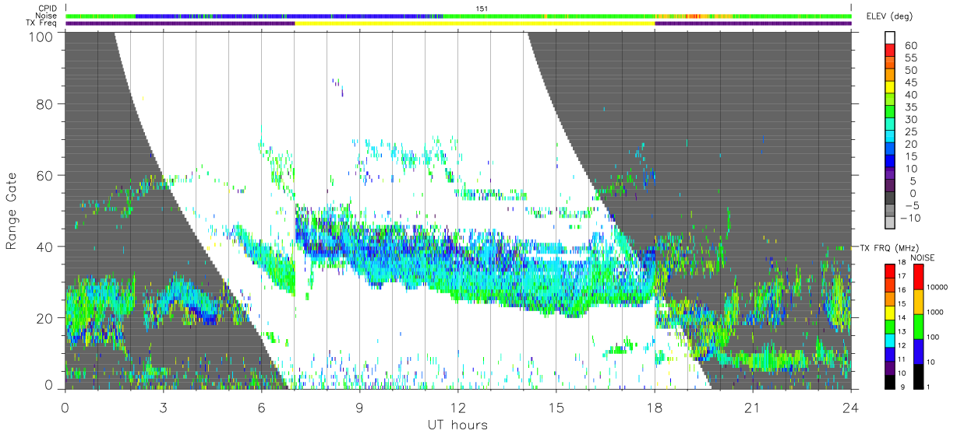
Task: Click the '12' tick on the UT hours axis
Action: 457,408
